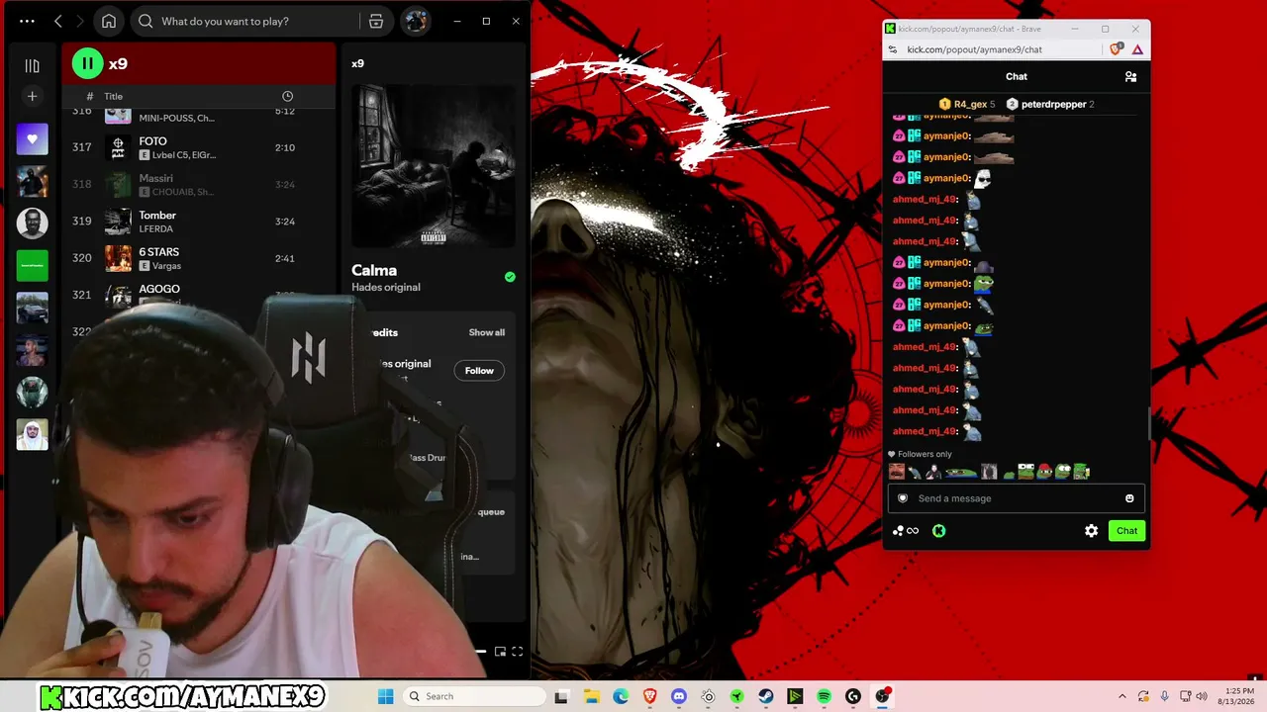The height and width of the screenshot is (712, 1267).
Task: Open volume control in system tray
Action: point(1203,696)
